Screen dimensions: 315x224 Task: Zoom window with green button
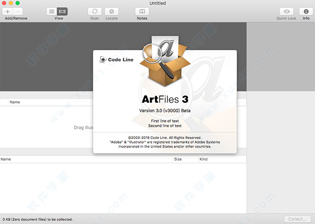tap(18, 3)
